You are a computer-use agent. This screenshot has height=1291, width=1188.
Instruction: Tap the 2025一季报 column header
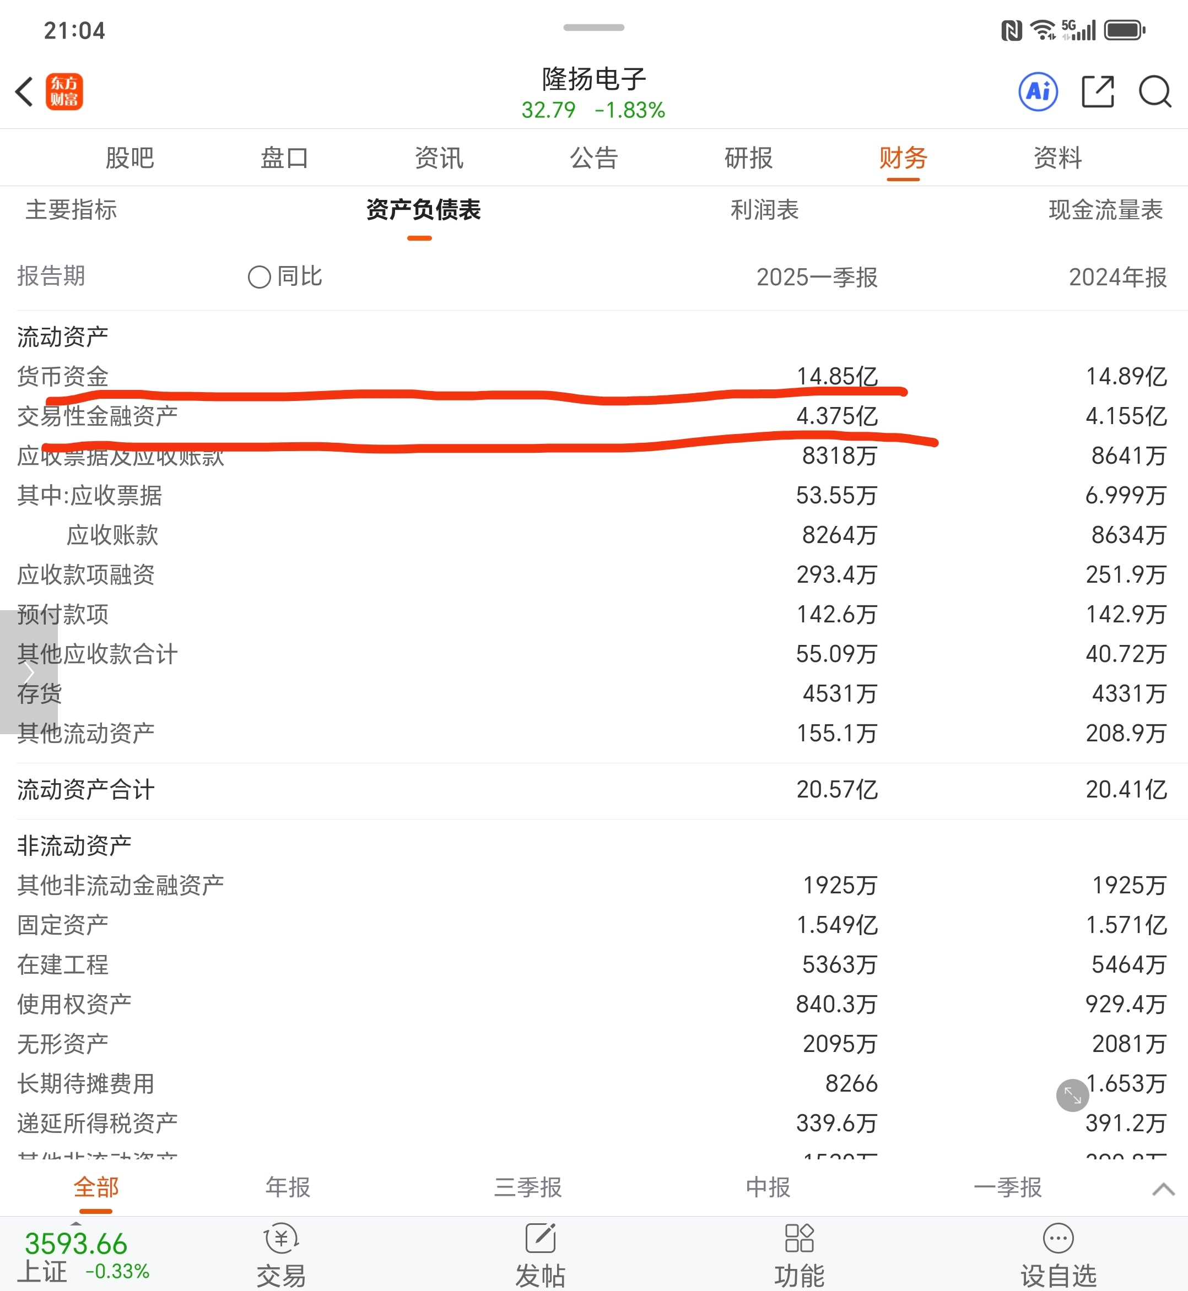tap(817, 278)
